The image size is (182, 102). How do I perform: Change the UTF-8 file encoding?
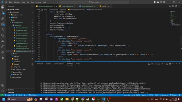(151, 95)
